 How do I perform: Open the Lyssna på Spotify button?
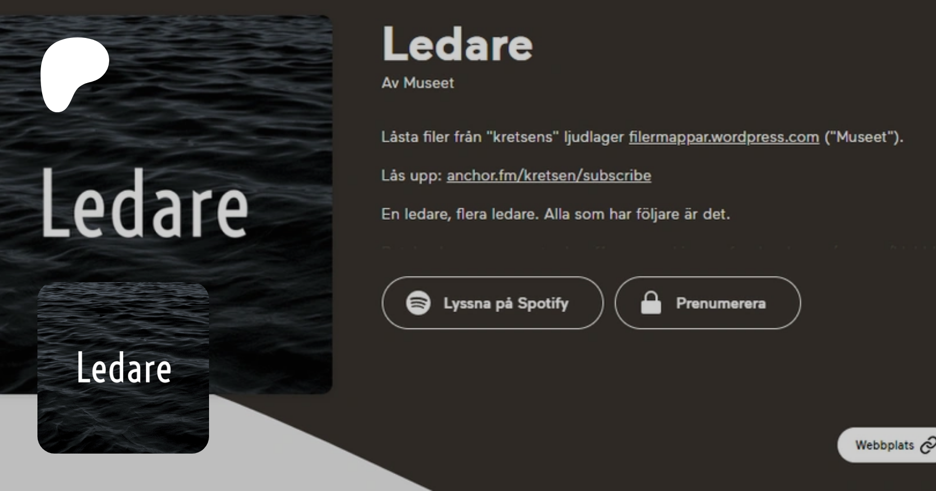(492, 303)
